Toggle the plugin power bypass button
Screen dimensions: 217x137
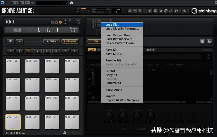click(x=2, y=2)
